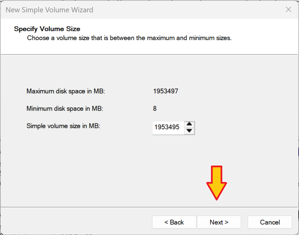The image size is (299, 235).
Task: Click the Minimum disk space in MB label
Action: coord(65,109)
